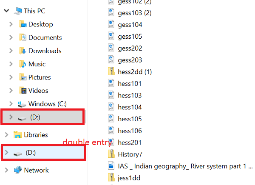Viewport: 255px width, 185px height.
Task: Expand the Documents folder chevron
Action: [11, 37]
